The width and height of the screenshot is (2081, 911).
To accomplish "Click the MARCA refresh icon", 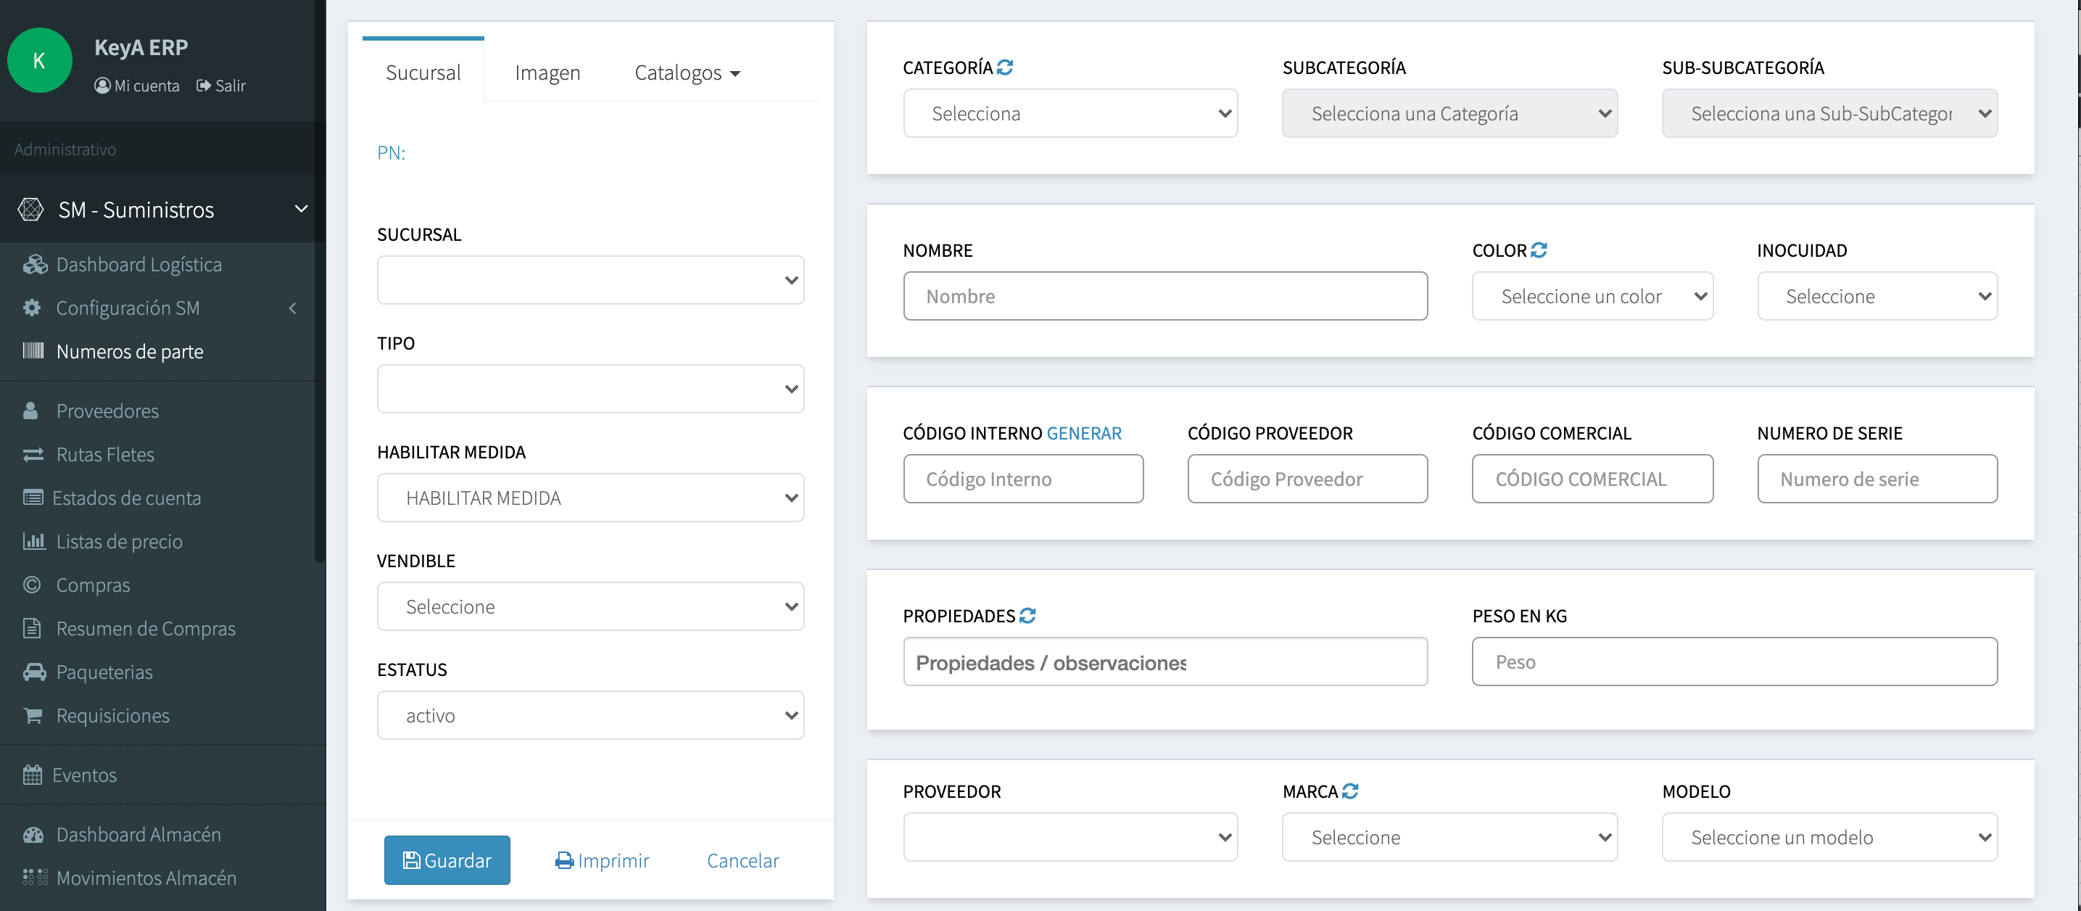I will [1350, 791].
